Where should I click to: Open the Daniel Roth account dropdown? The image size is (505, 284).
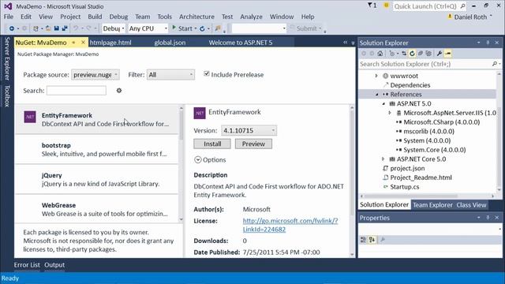point(470,17)
